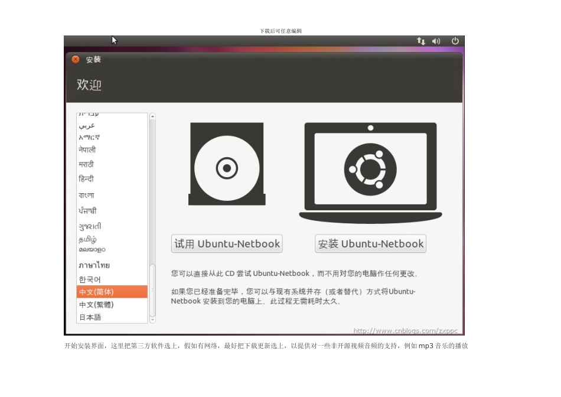The height and width of the screenshot is (397, 561).
Task: Open the power session menu icon
Action: tap(455, 41)
